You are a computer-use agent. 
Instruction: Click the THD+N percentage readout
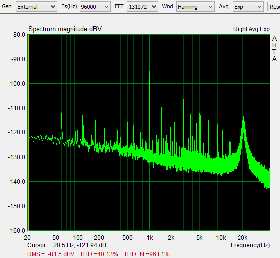(x=147, y=254)
